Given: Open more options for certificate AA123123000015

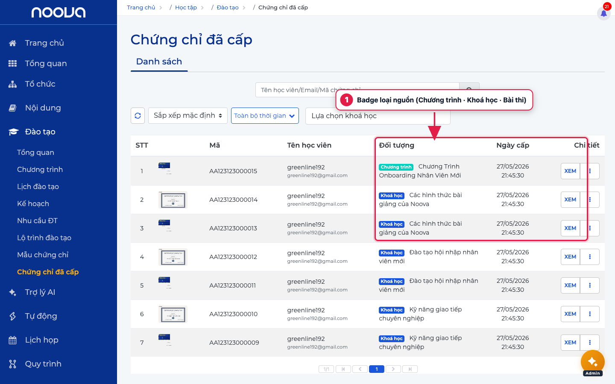Looking at the screenshot, I should (590, 171).
